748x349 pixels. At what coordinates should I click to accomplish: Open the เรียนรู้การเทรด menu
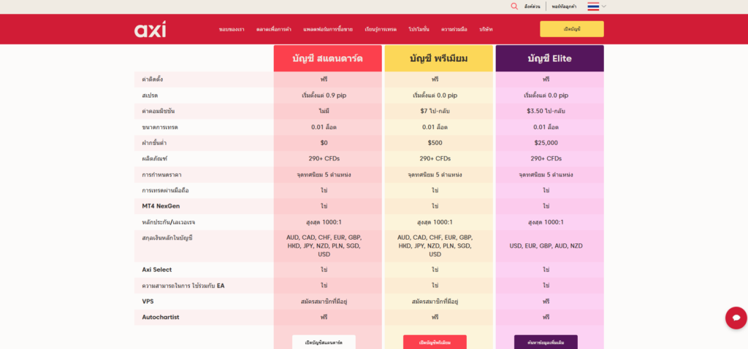tap(381, 30)
